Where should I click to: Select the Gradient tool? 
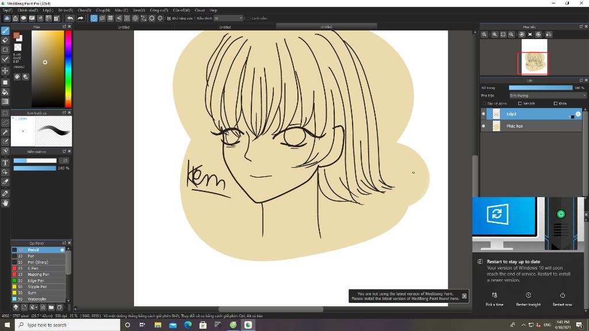(5, 102)
